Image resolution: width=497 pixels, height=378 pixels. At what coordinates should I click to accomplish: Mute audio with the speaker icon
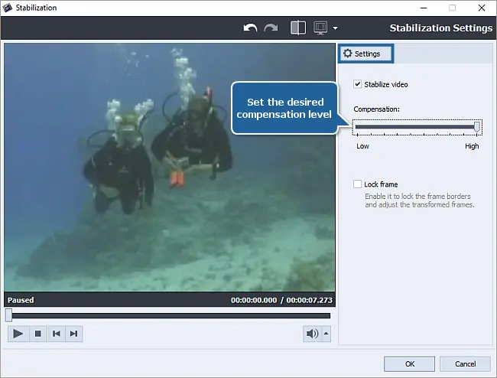point(312,334)
